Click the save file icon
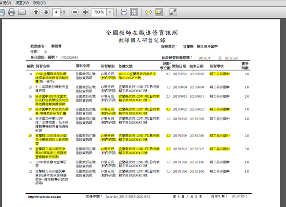Image resolution: width=286 pixels, height=207 pixels. pos(2,12)
